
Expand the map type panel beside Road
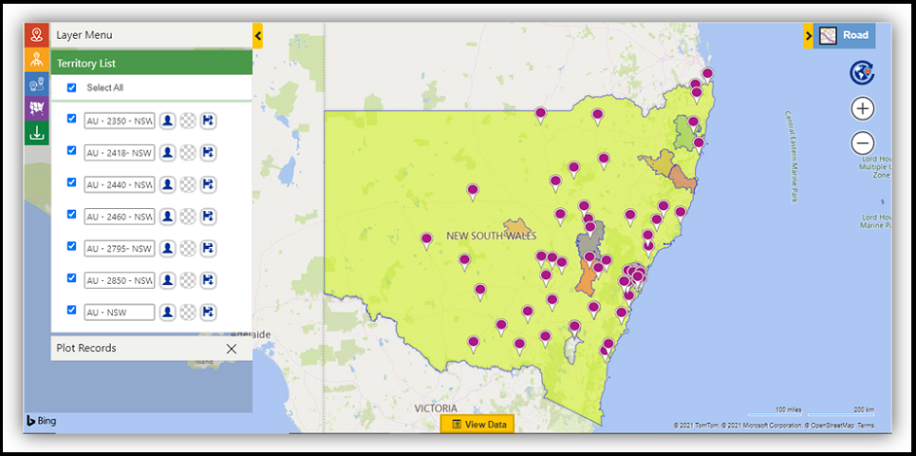[808, 36]
